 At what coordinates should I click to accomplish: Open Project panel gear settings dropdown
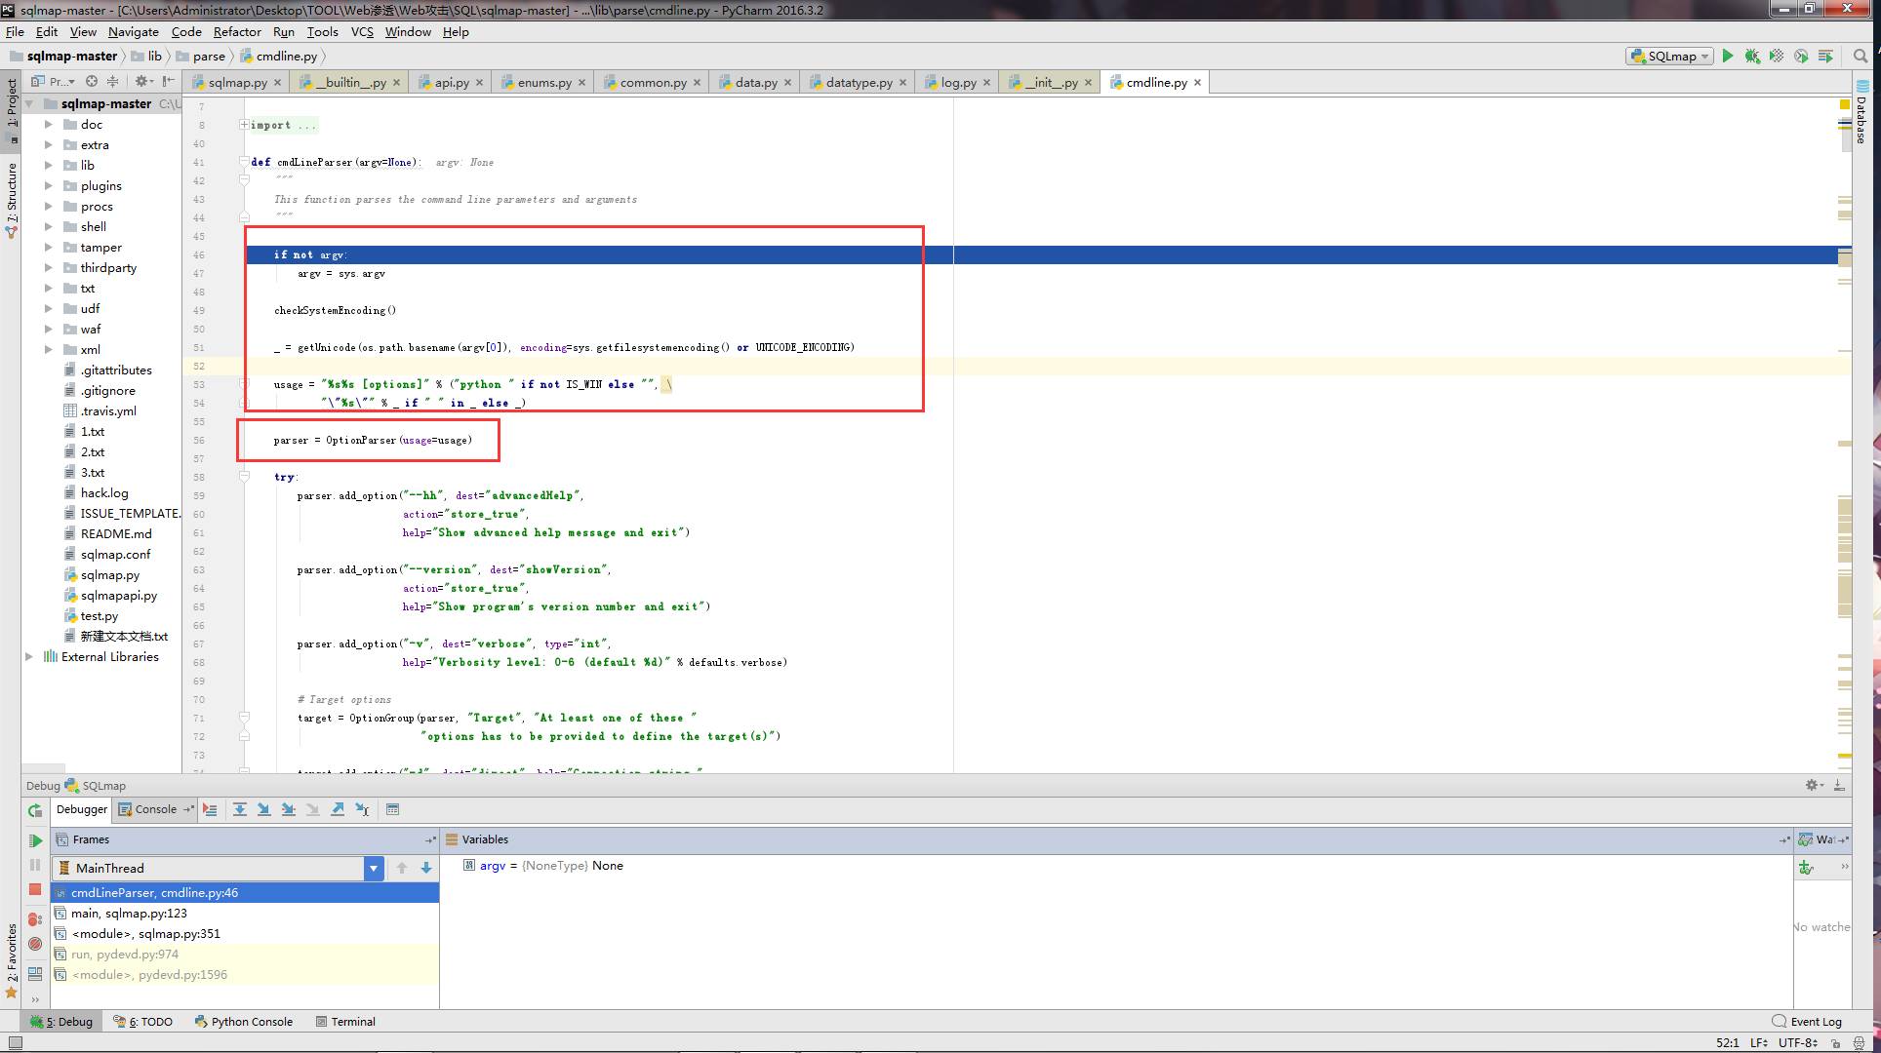(x=143, y=82)
